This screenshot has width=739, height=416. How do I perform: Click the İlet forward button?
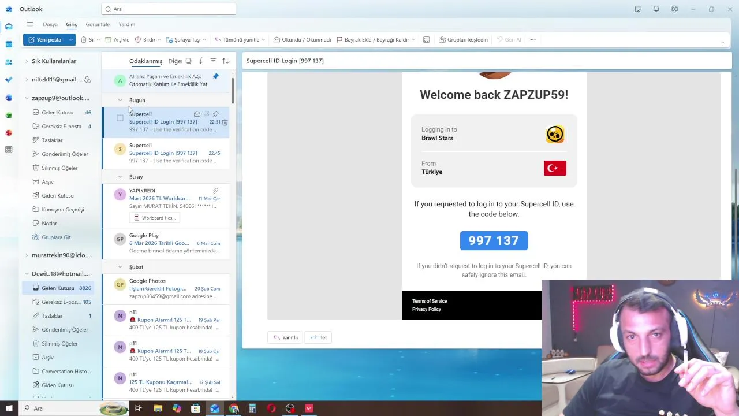pyautogui.click(x=318, y=337)
